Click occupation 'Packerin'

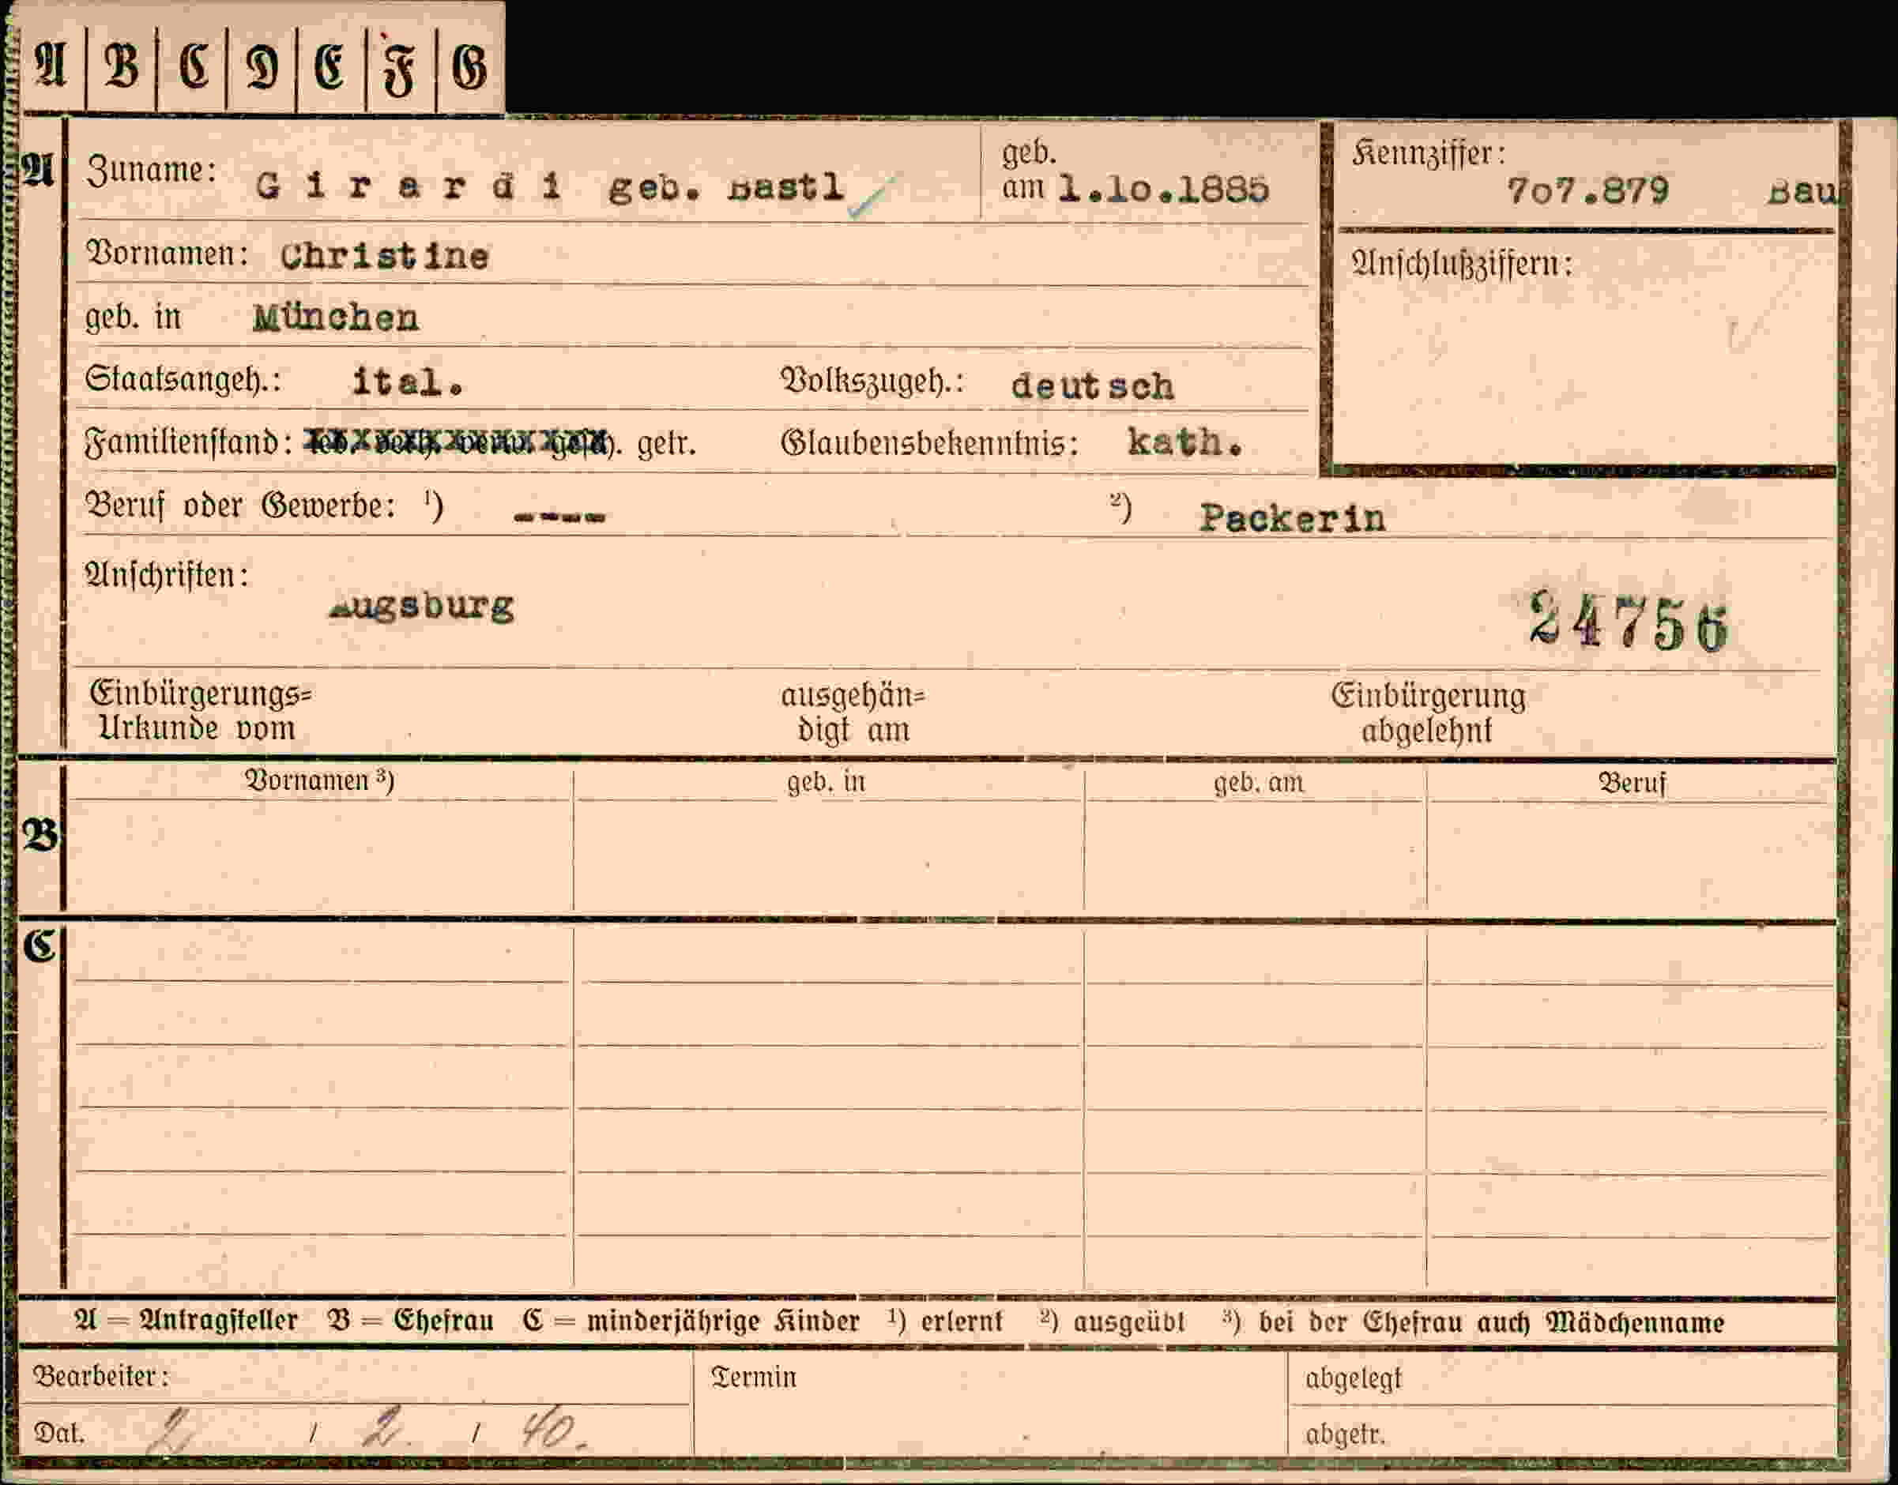[1292, 518]
